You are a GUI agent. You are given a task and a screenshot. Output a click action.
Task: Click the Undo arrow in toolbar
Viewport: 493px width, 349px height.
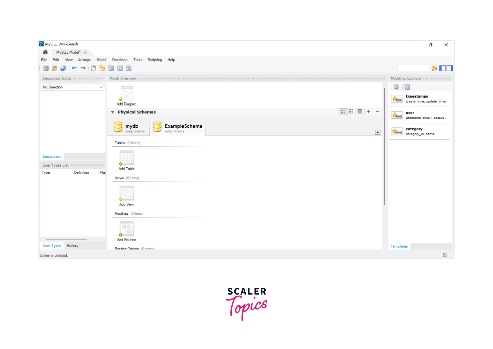coord(74,68)
